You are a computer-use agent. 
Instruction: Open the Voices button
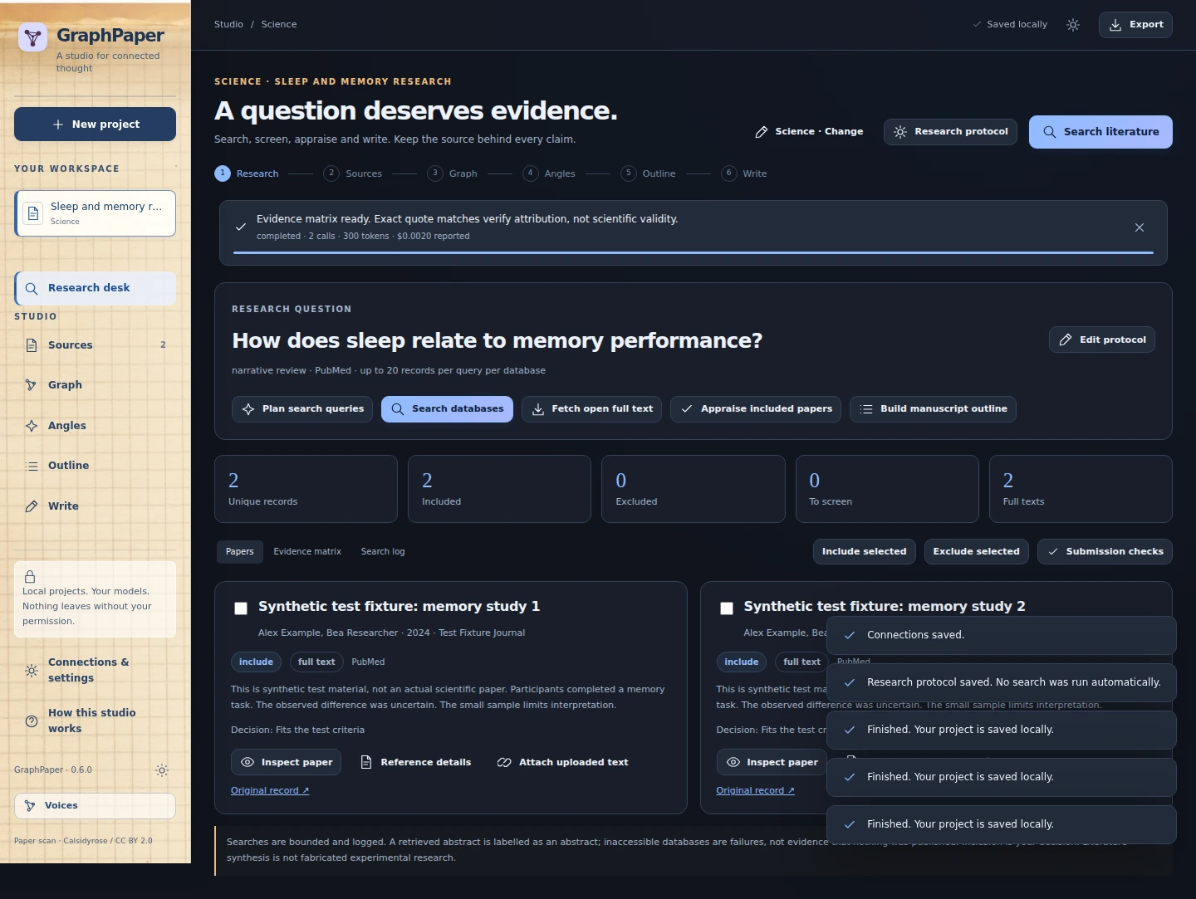(95, 806)
